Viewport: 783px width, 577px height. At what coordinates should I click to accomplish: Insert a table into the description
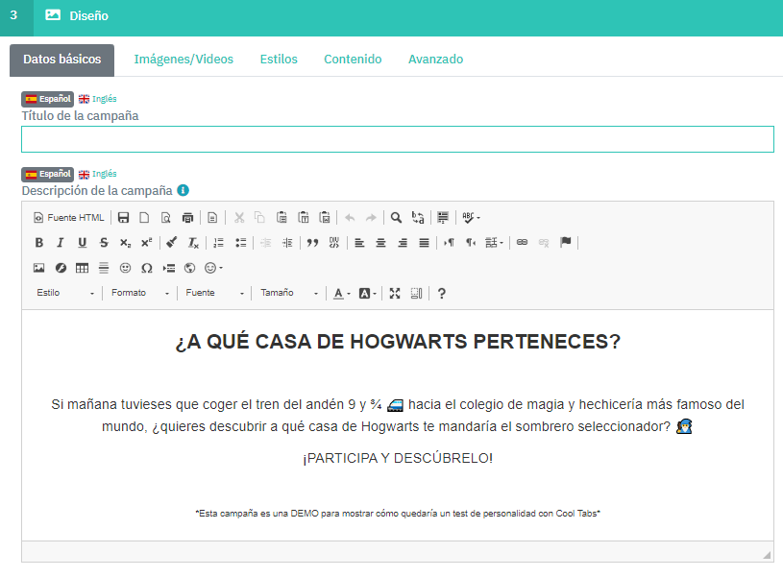point(82,268)
